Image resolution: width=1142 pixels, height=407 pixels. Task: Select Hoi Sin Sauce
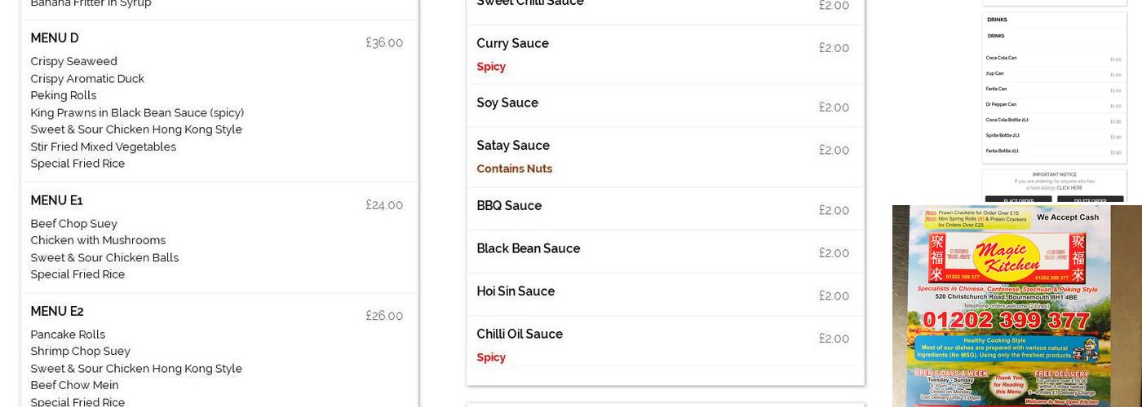point(516,291)
